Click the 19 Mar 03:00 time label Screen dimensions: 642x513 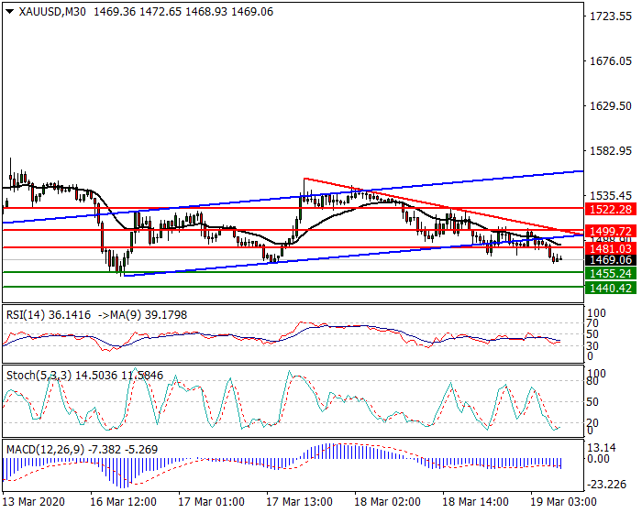(563, 502)
